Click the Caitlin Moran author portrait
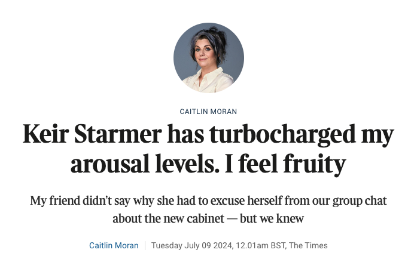This screenshot has width=411, height=268. [x=208, y=58]
